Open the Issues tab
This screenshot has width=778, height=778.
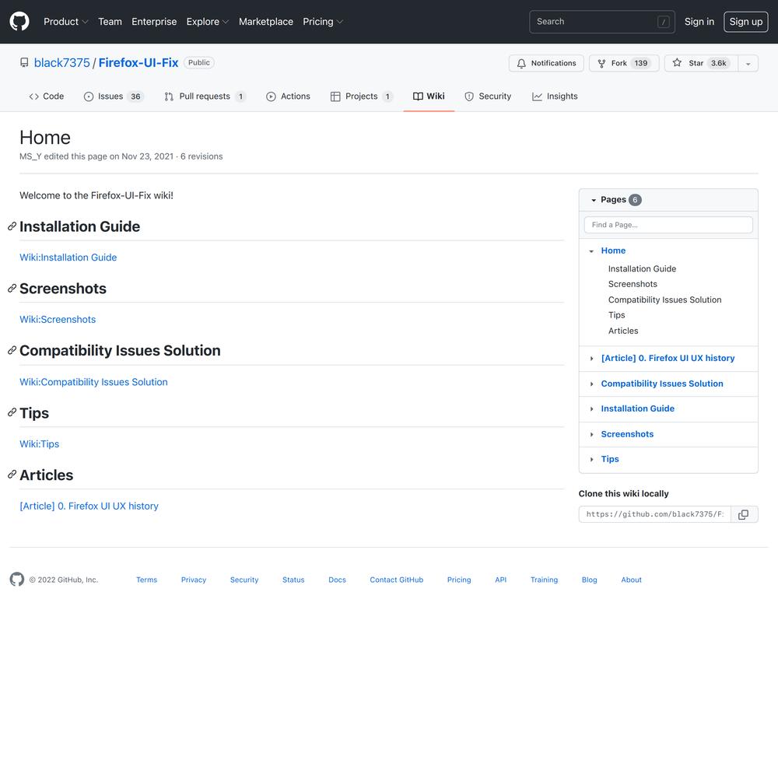(113, 96)
